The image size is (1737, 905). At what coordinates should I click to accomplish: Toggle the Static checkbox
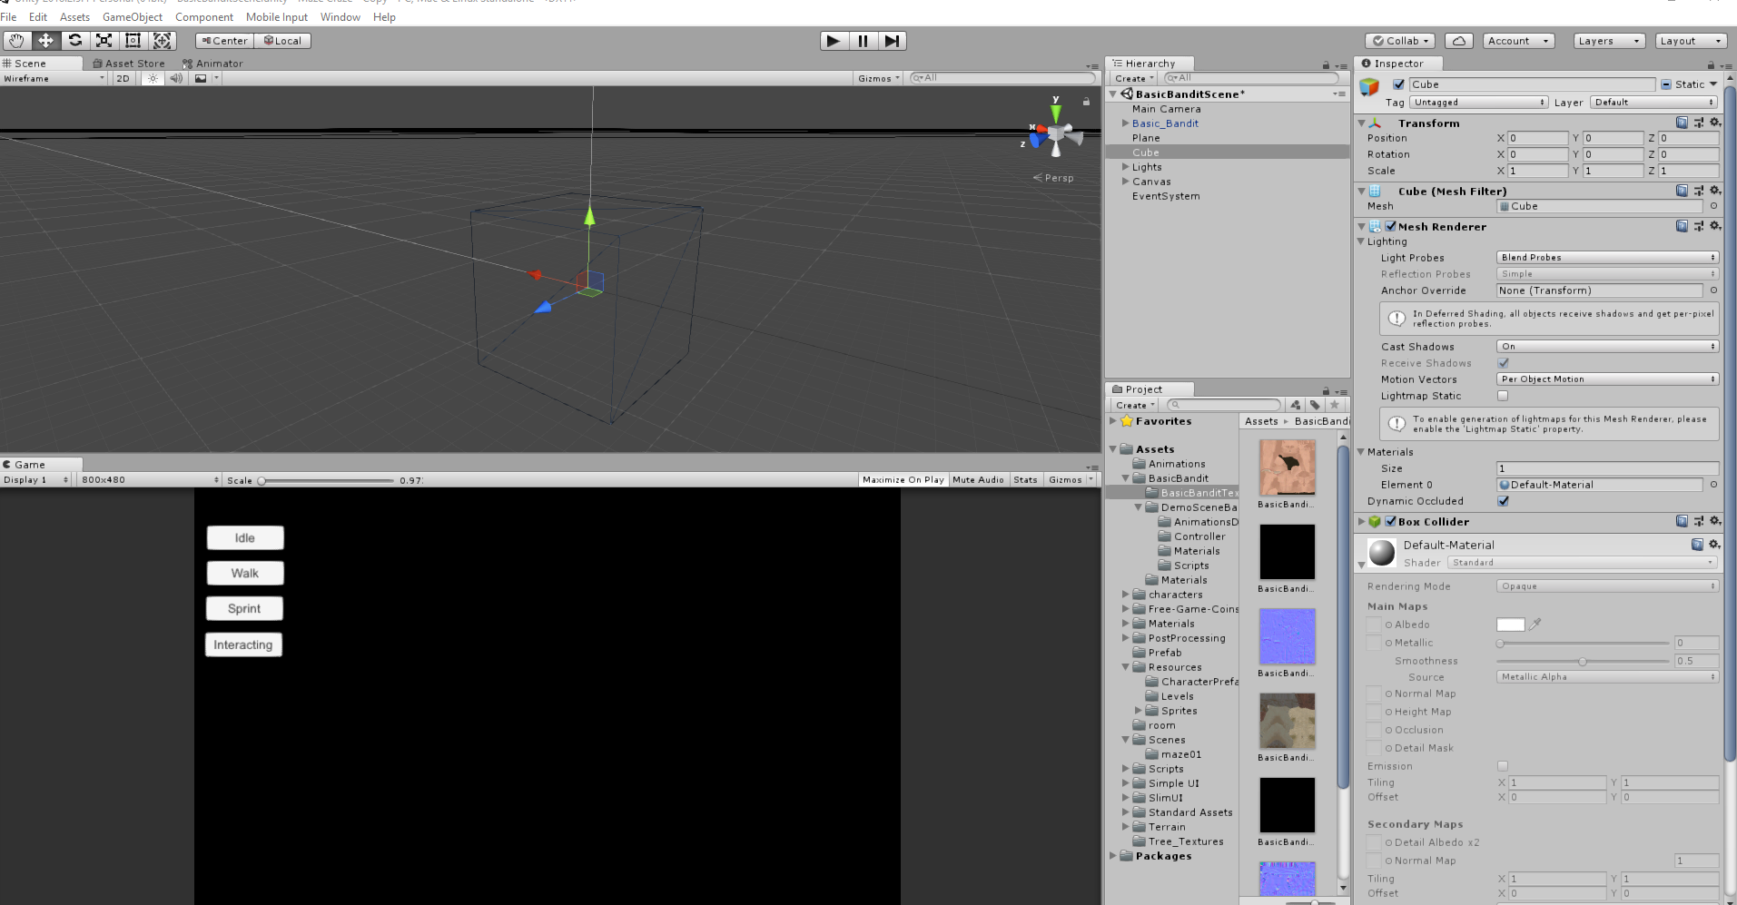[1666, 84]
